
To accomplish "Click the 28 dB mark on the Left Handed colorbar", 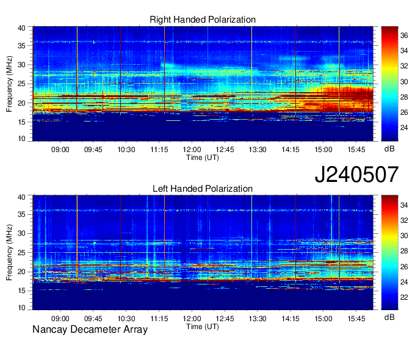I will [x=404, y=252].
